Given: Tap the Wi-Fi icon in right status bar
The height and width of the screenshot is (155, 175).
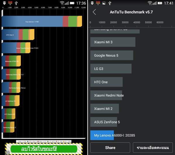Looking at the screenshot, I should click(150, 3).
